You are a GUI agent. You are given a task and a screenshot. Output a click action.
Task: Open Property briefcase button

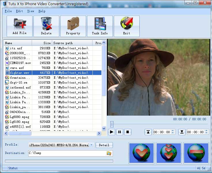coord(73,26)
